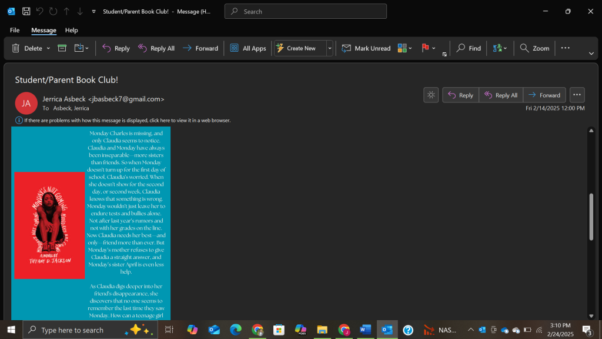This screenshot has width=602, height=339.
Task: Click Reply All in the message header
Action: (x=501, y=95)
